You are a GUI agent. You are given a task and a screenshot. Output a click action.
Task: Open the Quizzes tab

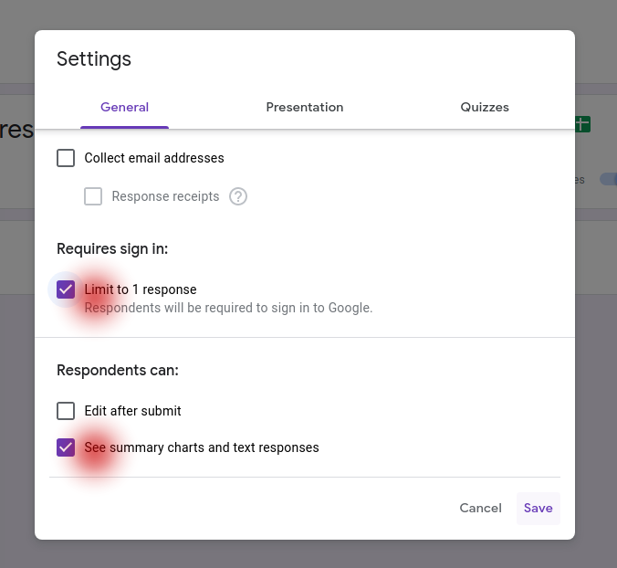pos(485,107)
